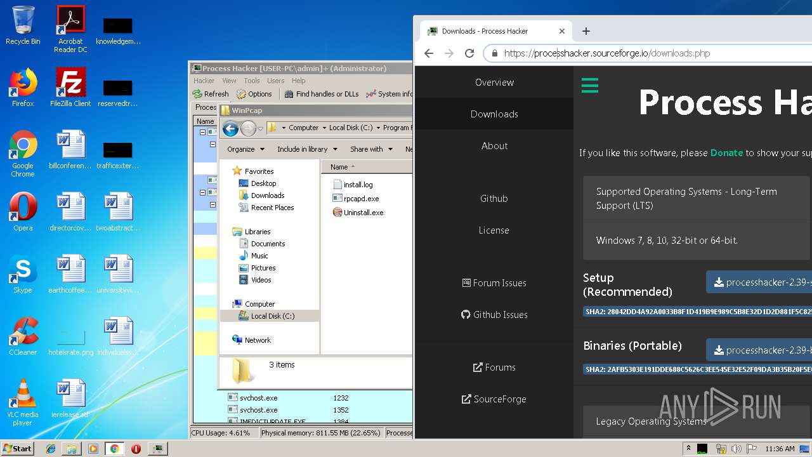Select the svchost.exe row with PID 1232
Viewport: 812px width, 457px height.
(x=303, y=398)
